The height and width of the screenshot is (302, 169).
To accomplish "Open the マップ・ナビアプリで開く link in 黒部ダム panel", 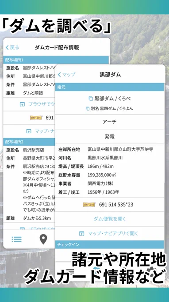I will pyautogui.click(x=113, y=234).
